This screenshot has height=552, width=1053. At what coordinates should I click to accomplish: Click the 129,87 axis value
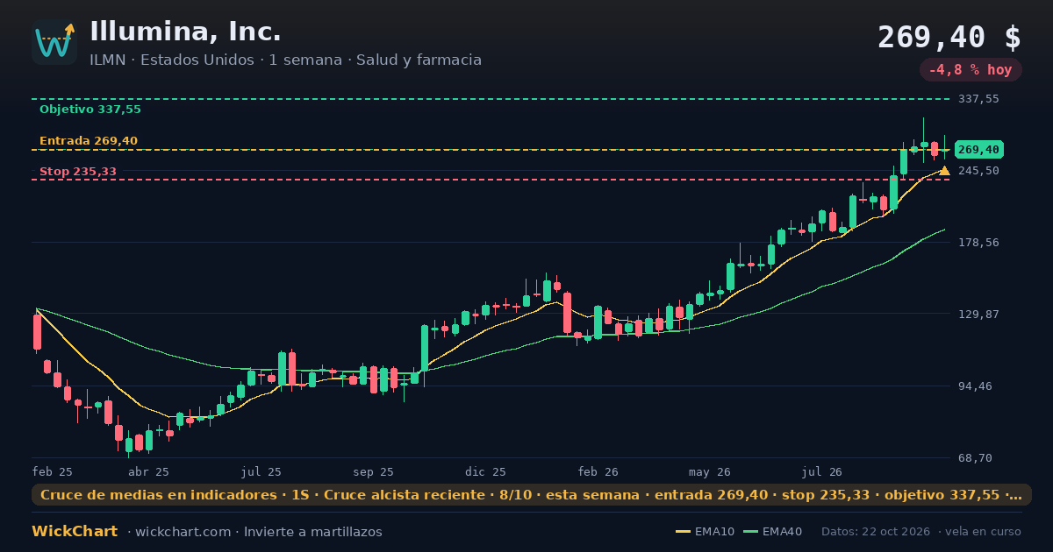[x=979, y=315]
